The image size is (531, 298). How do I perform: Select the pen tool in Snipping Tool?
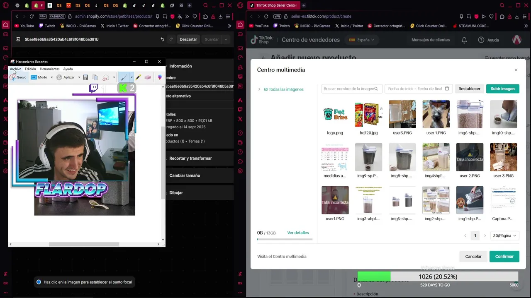[124, 77]
